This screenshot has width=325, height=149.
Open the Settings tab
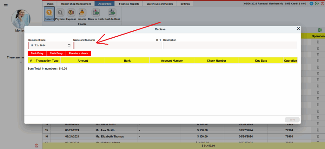tap(185, 4)
